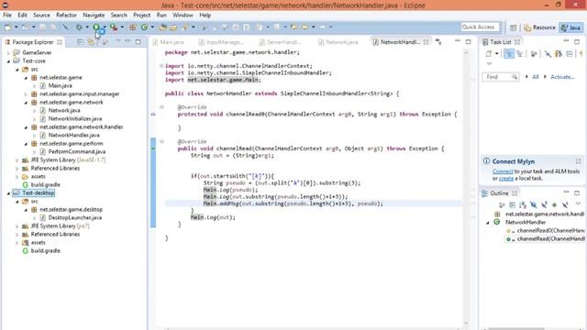Select PerformCommand.java in Package Explorer
This screenshot has width=587, height=330.
tap(77, 151)
